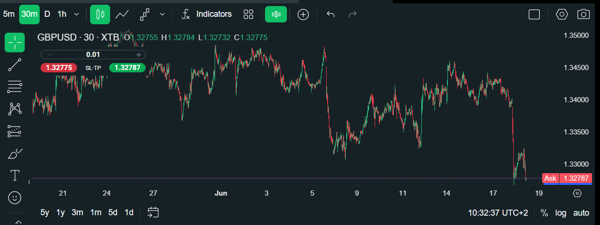Open time axis settings hexagon icon
Viewport: 600px width, 225px height.
(577, 193)
